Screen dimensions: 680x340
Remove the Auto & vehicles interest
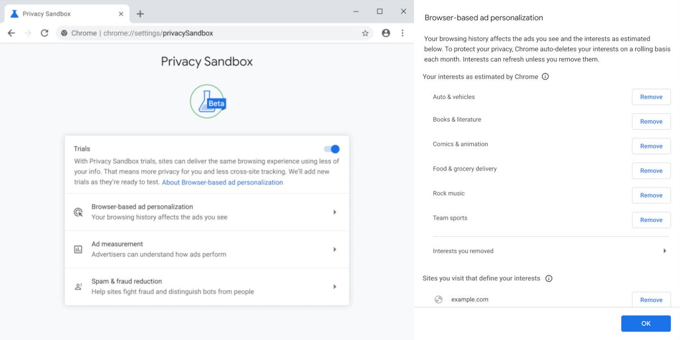click(651, 97)
